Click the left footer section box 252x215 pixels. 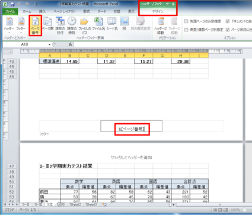70,126
